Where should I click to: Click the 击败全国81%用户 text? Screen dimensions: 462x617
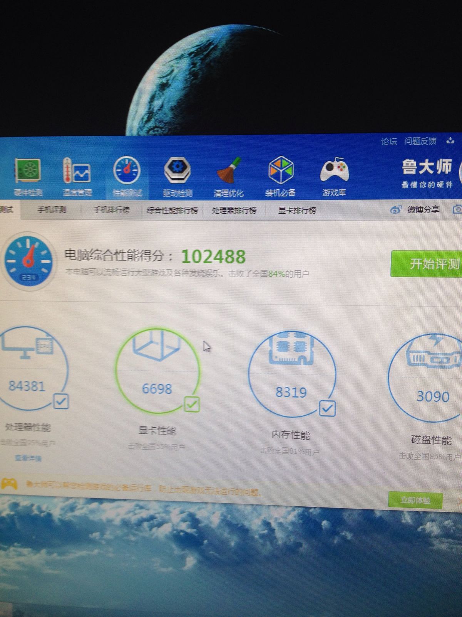290,451
